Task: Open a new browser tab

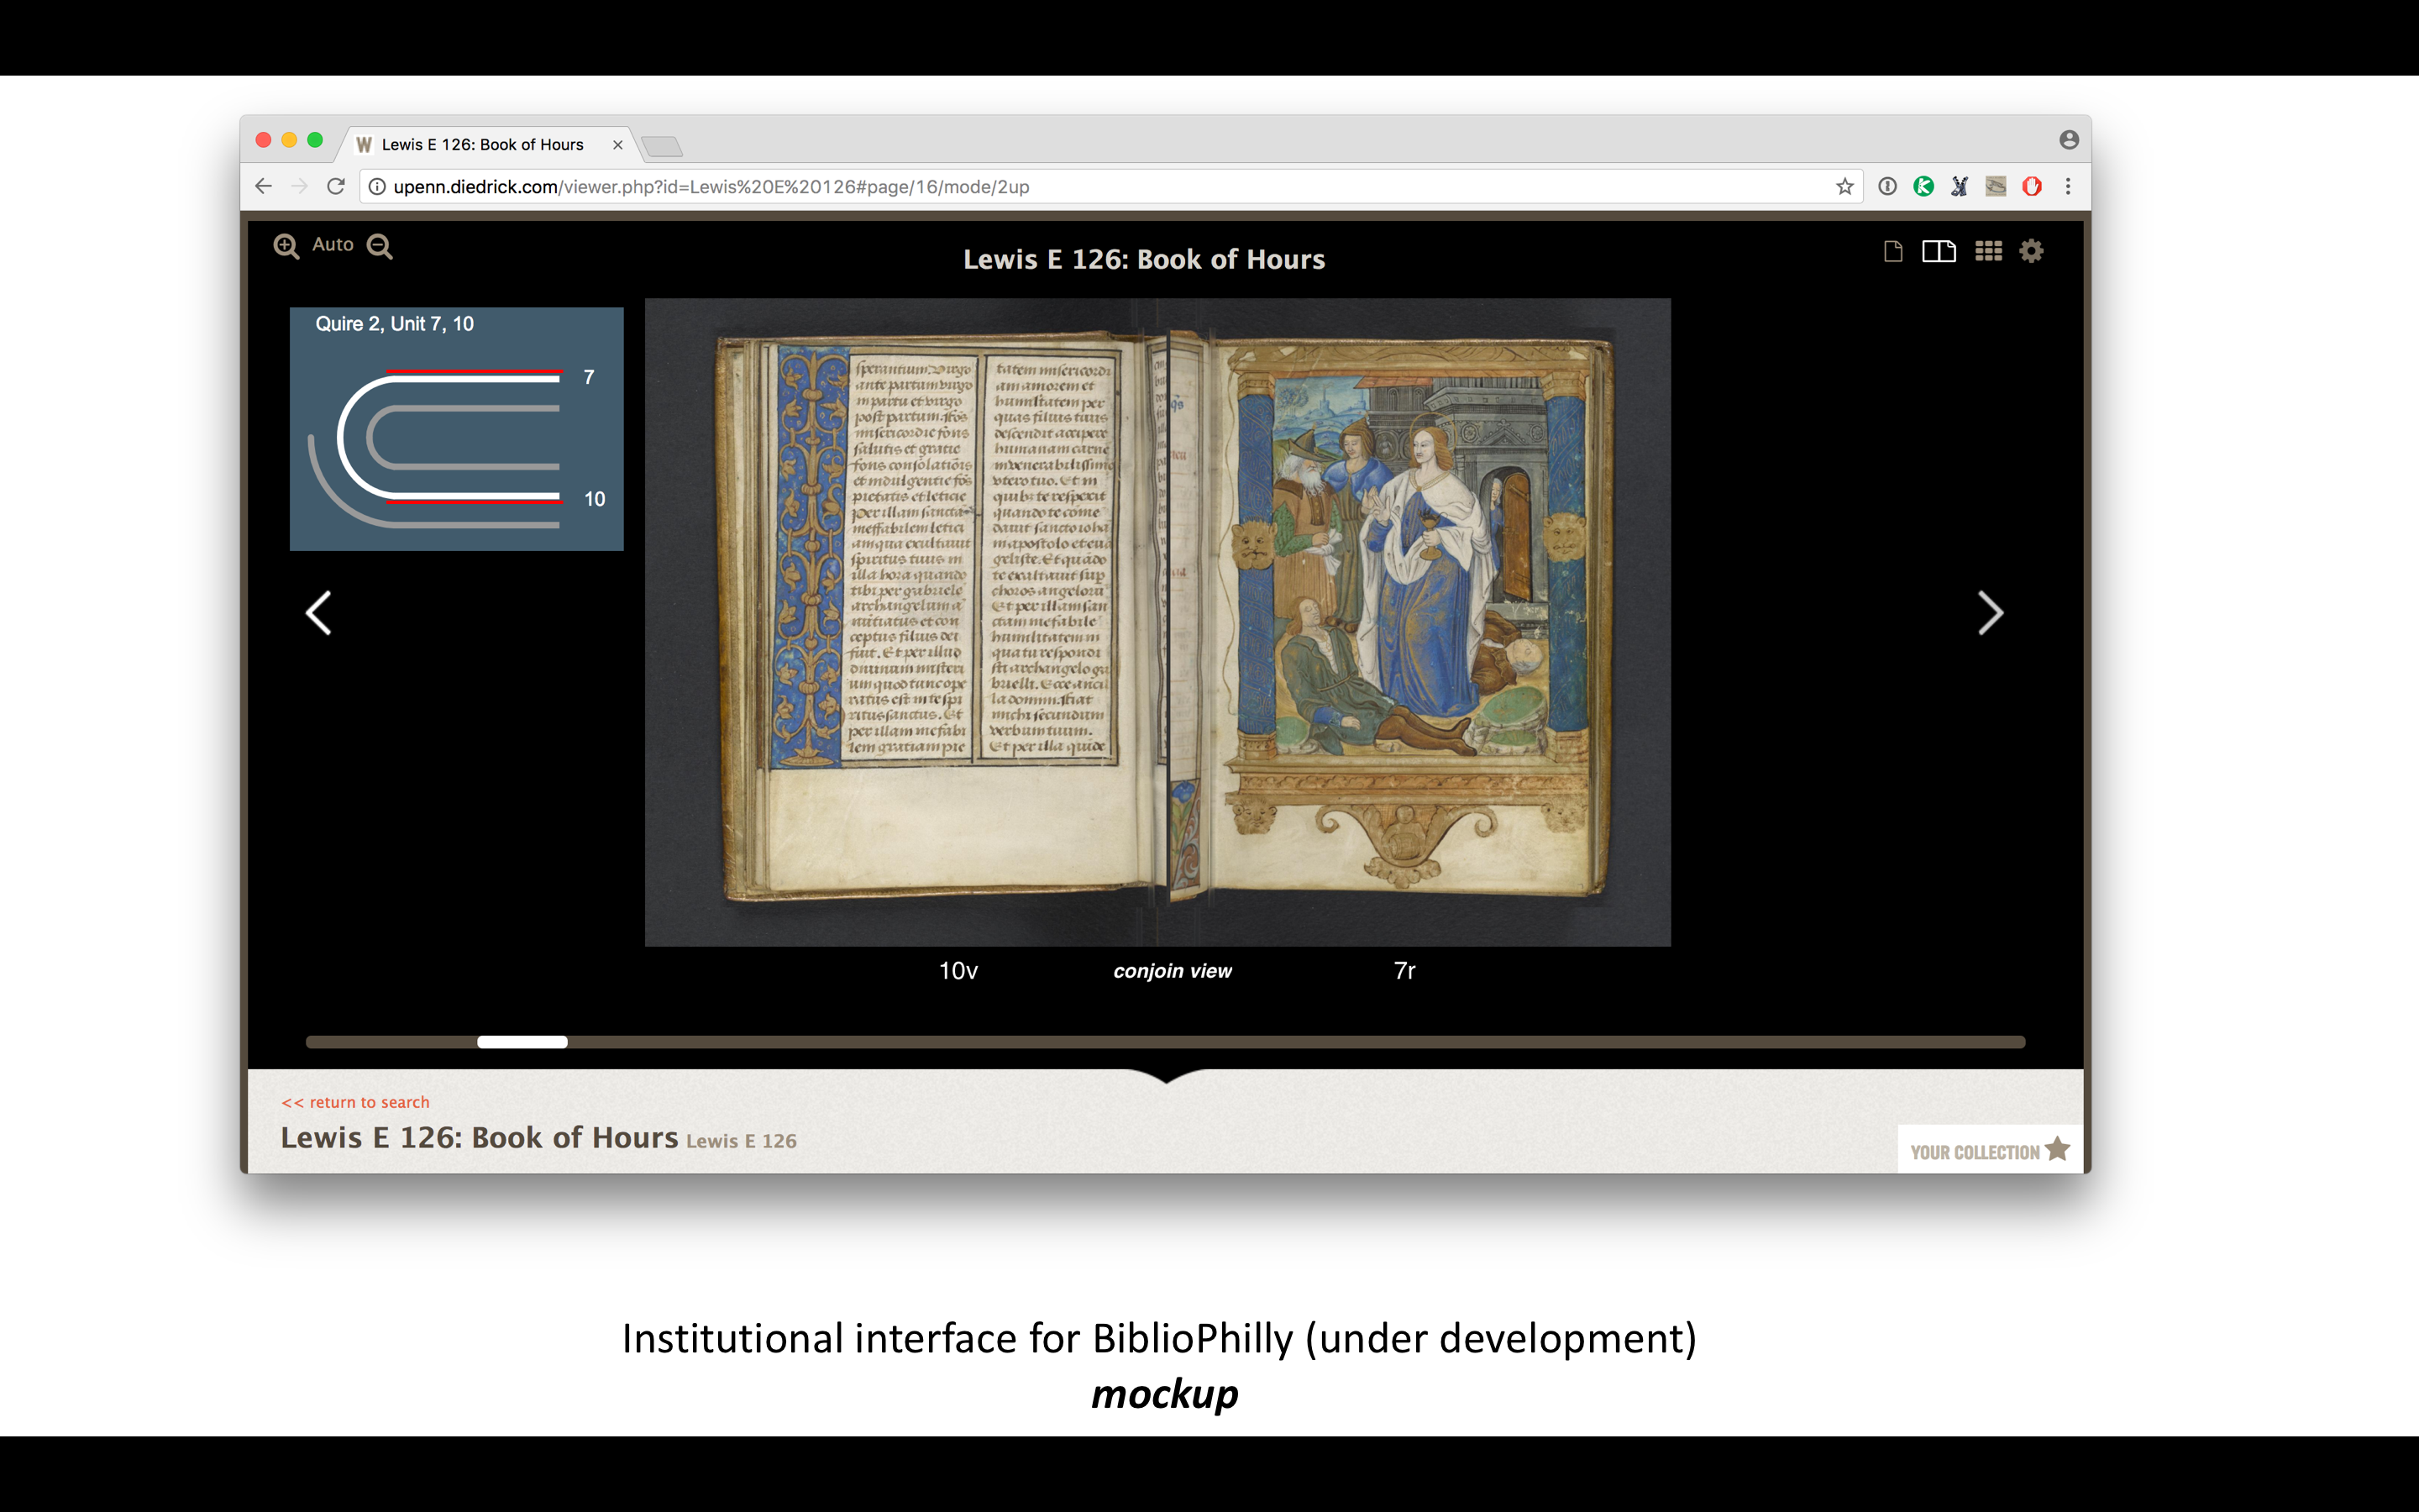Action: tap(662, 146)
